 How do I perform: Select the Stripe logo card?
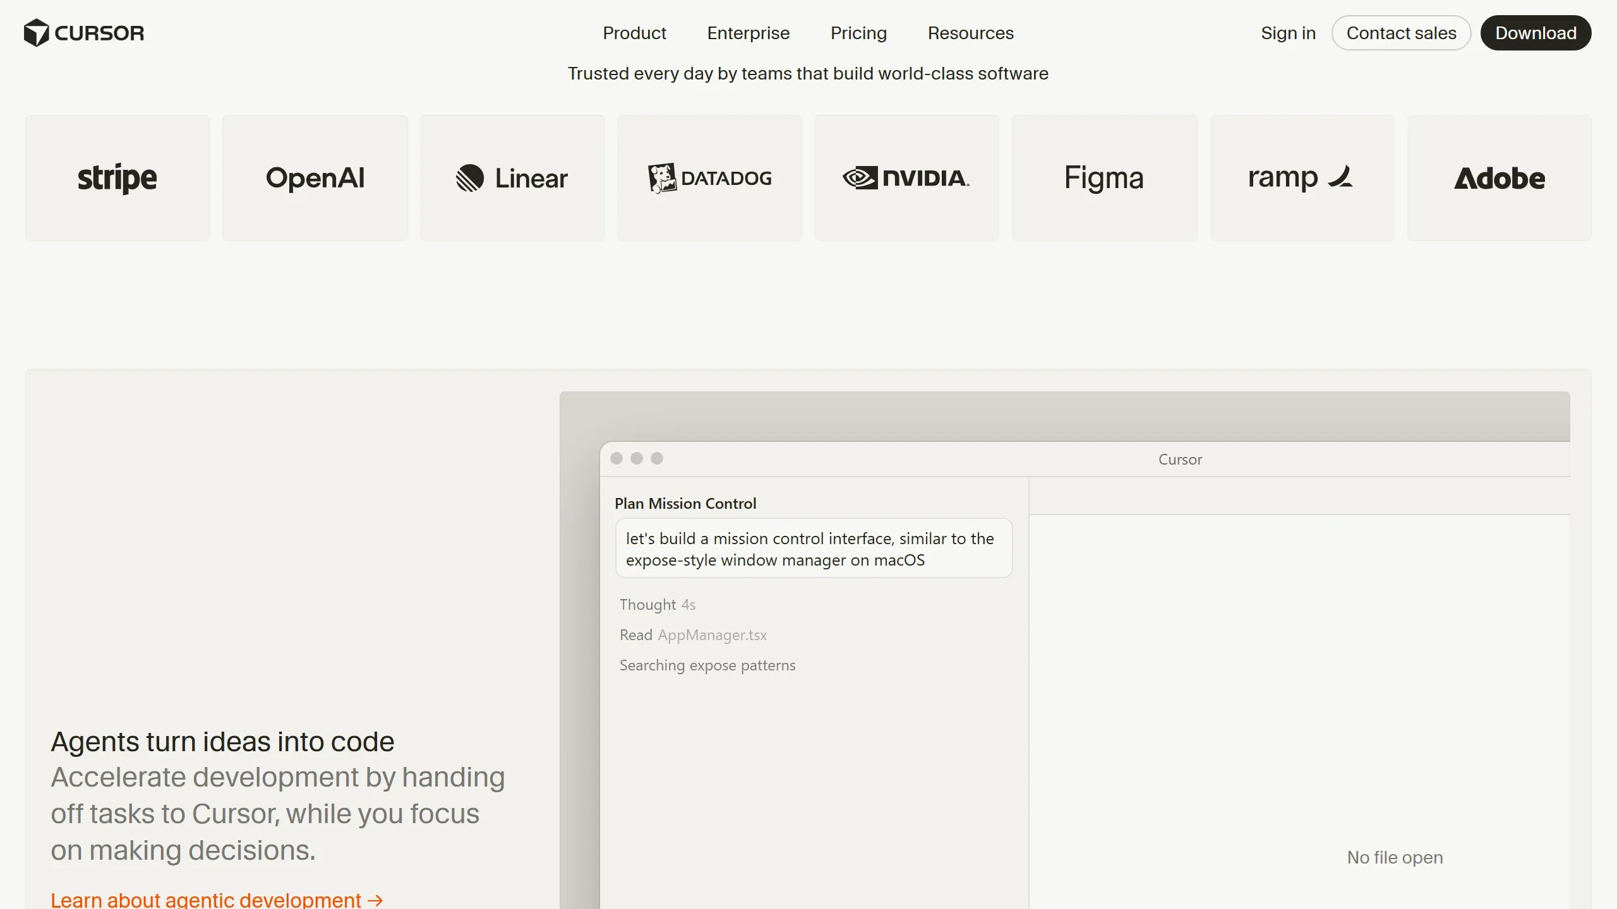coord(117,178)
